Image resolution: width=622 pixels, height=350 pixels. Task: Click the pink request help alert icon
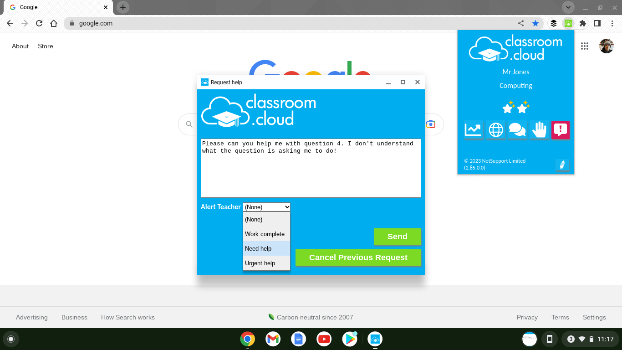tap(561, 130)
